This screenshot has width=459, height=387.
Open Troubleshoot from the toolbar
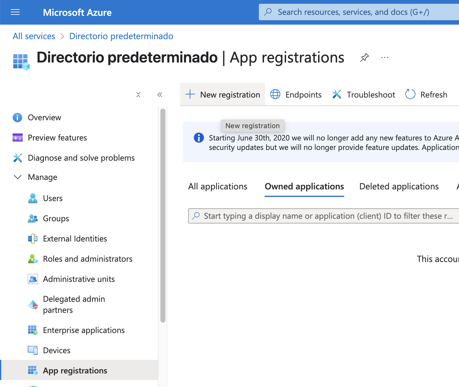click(x=364, y=94)
